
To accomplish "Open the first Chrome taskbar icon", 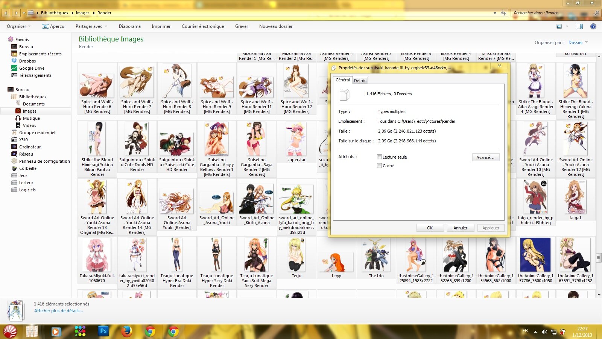I will (150, 331).
